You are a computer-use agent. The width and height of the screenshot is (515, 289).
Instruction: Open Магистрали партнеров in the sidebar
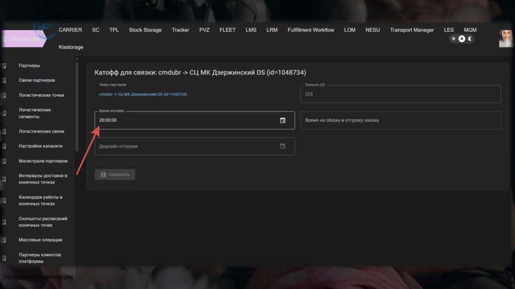[43, 161]
